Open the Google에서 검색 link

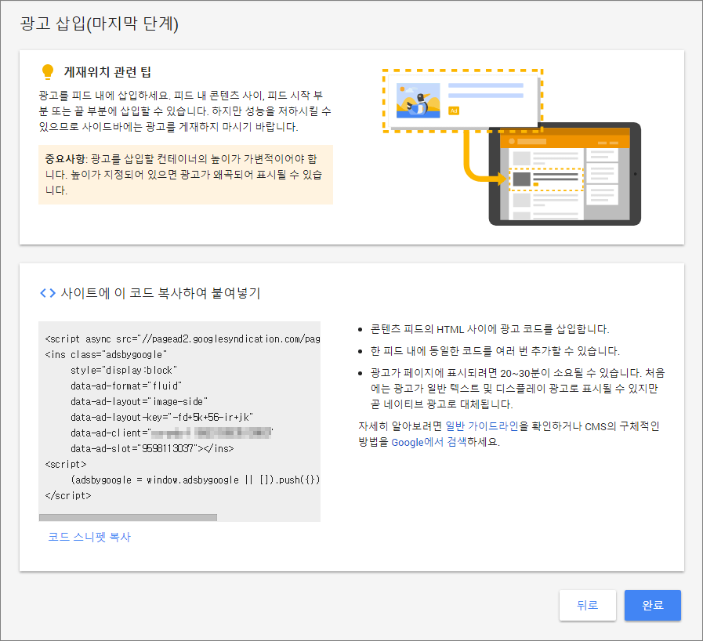[x=429, y=442]
